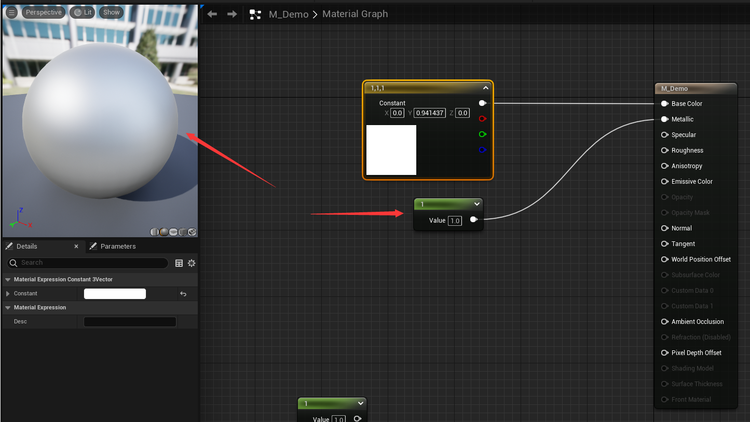Click the Show viewport button

click(111, 12)
